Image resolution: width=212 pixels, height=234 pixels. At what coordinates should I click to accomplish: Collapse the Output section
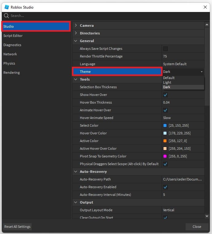tap(76, 202)
